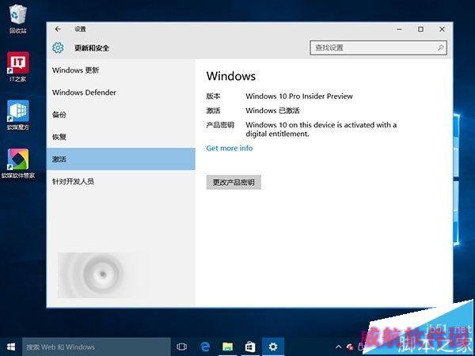This screenshot has height=356, width=475.
Task: Open Task View from the taskbar
Action: click(181, 347)
